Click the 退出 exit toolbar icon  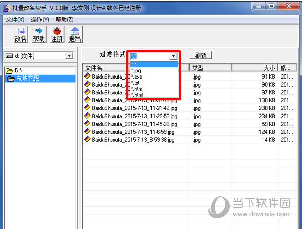(75, 34)
